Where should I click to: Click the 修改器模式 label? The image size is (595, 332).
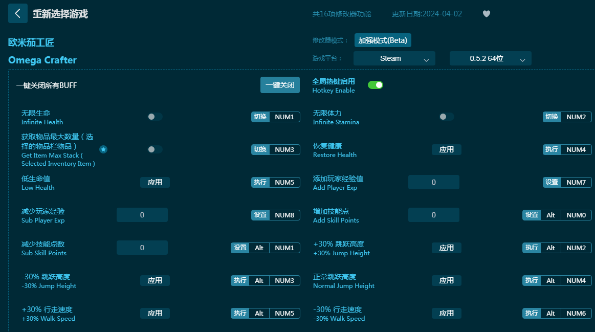[330, 40]
